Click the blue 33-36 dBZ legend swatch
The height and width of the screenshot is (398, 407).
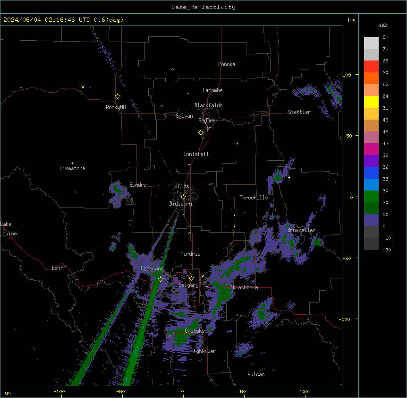tap(371, 173)
